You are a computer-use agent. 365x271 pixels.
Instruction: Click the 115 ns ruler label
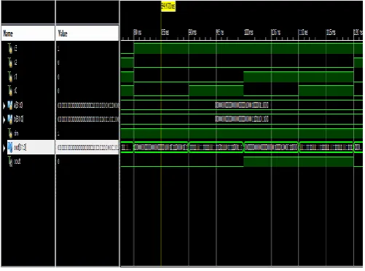click(x=331, y=32)
